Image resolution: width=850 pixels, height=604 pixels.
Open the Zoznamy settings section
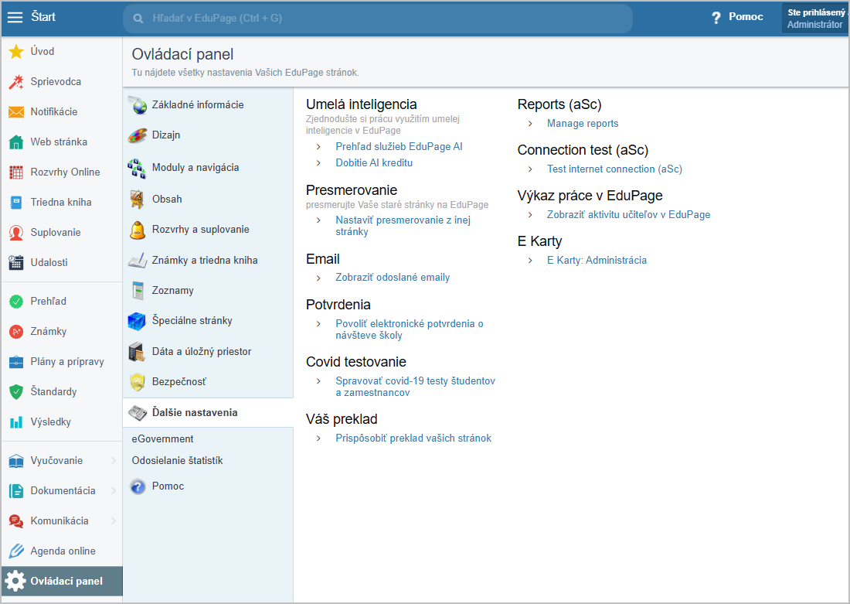coord(208,291)
